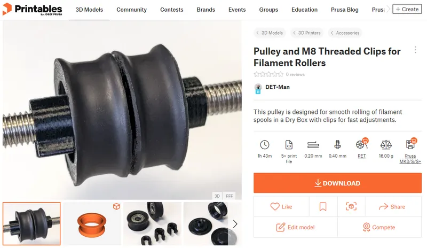The height and width of the screenshot is (248, 427).
Task: Expand navigation with the arrow beside Prusa
Action: coord(388,9)
